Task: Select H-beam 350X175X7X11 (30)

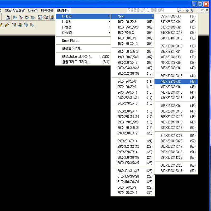Action: pyautogui.click(x=133, y=193)
